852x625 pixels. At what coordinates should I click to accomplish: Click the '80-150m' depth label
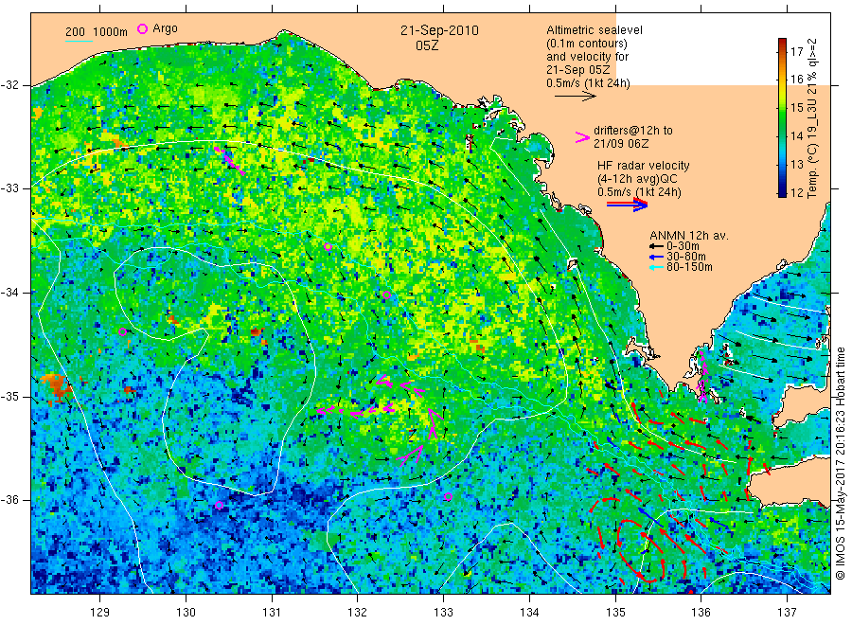689,267
